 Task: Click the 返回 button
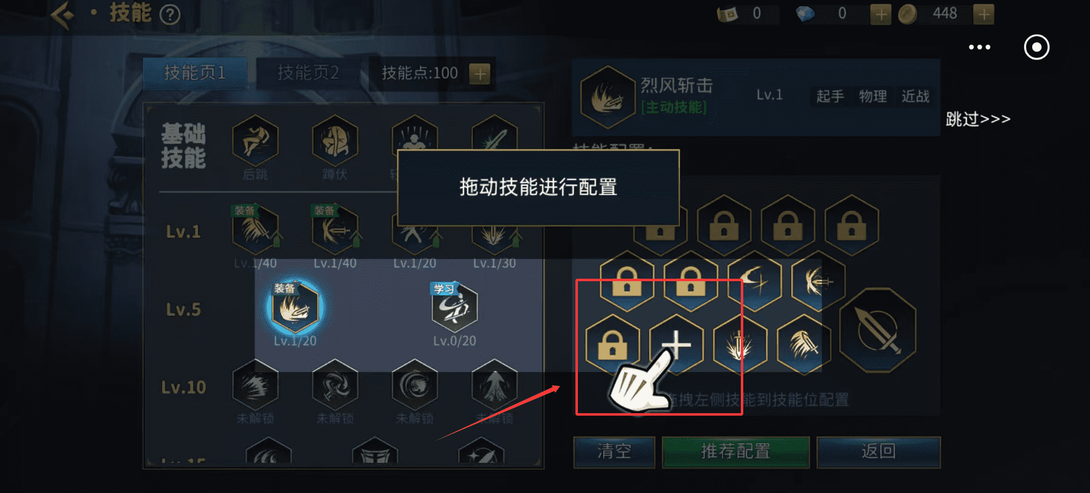coord(879,452)
